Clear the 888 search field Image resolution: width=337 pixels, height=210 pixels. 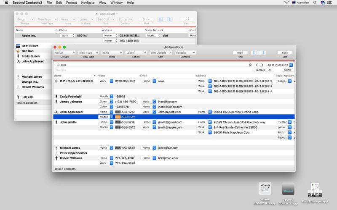pos(250,65)
